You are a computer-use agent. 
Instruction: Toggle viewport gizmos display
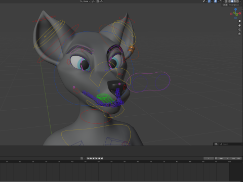pos(209,1)
